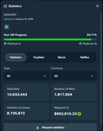This screenshot has height=131, width=103.
Task: Select the Statistics tab
Action: (16, 57)
